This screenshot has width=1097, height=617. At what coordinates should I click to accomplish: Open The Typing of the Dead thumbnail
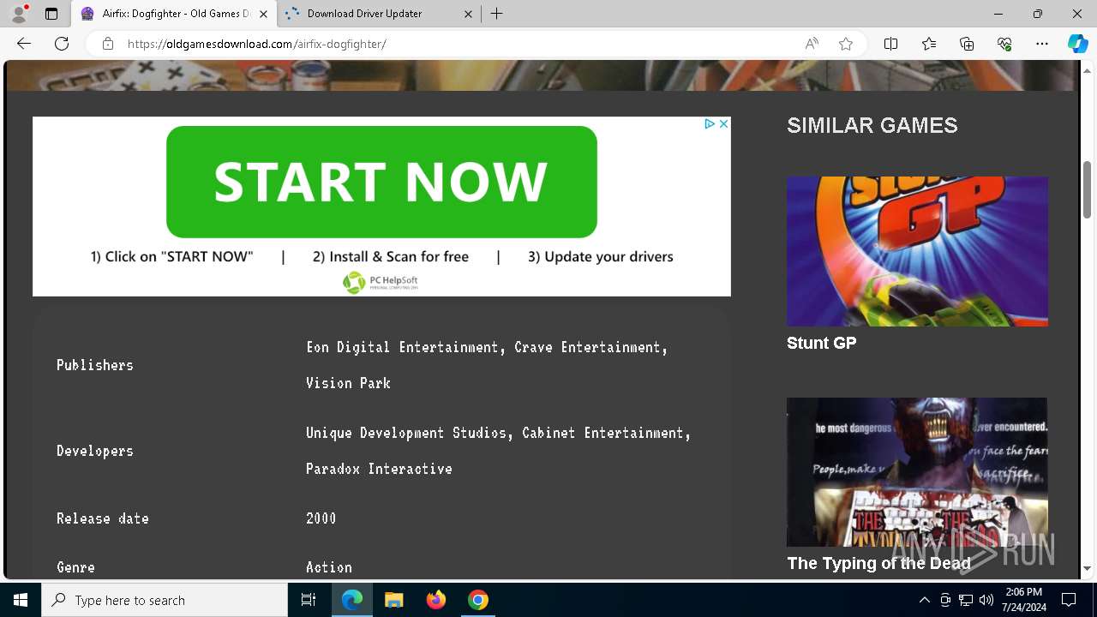pyautogui.click(x=917, y=472)
